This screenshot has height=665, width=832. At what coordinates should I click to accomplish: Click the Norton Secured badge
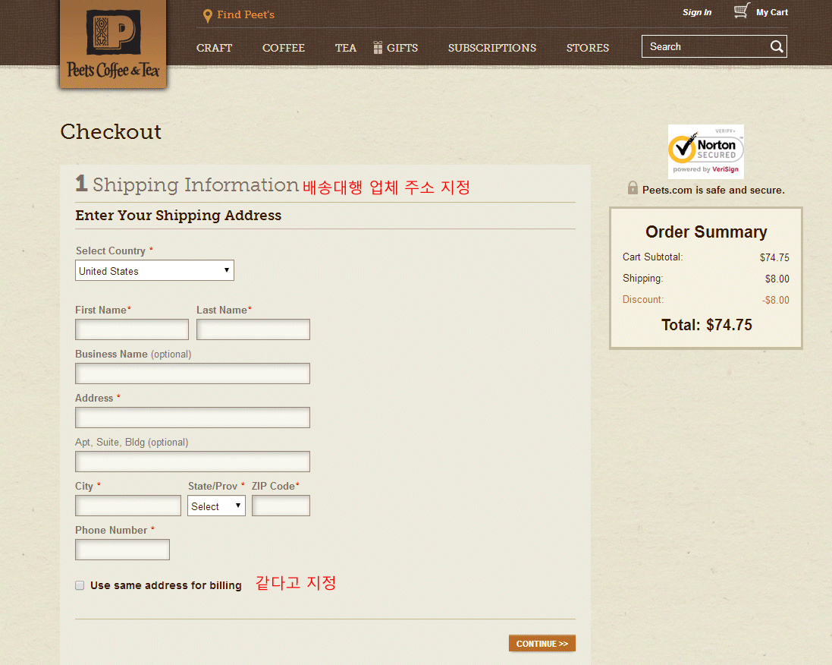click(705, 151)
